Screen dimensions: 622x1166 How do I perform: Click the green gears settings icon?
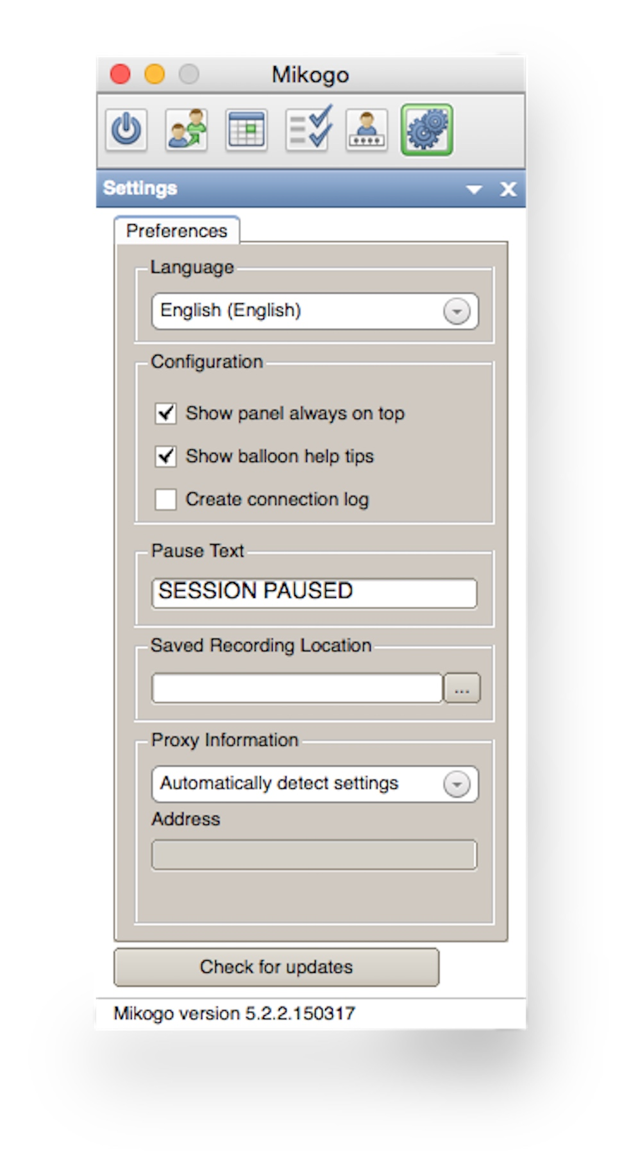click(x=427, y=130)
